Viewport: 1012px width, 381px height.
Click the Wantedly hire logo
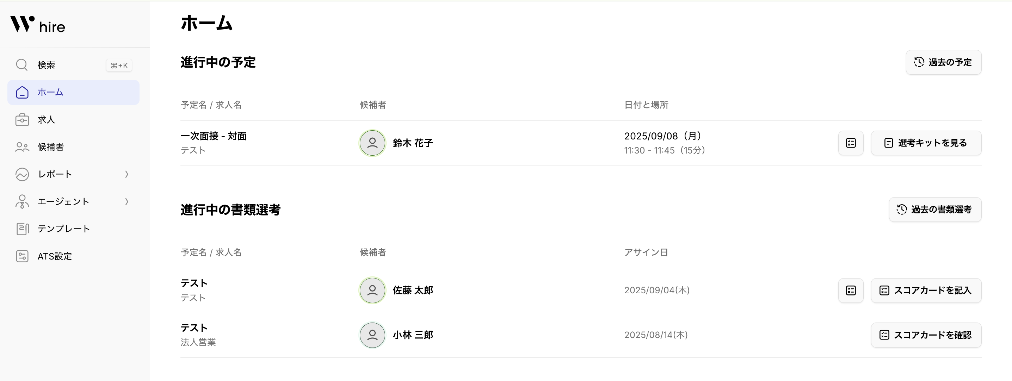pos(38,25)
